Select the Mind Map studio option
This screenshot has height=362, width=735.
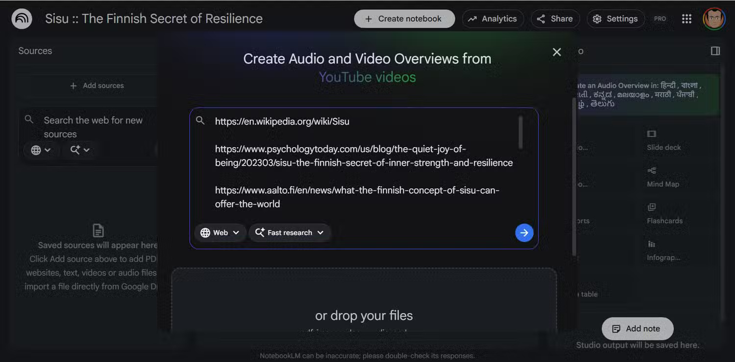coord(662,177)
